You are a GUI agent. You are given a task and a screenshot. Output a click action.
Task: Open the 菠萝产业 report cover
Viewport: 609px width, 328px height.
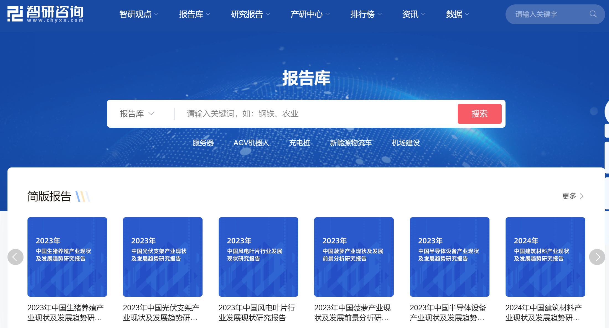tap(354, 257)
